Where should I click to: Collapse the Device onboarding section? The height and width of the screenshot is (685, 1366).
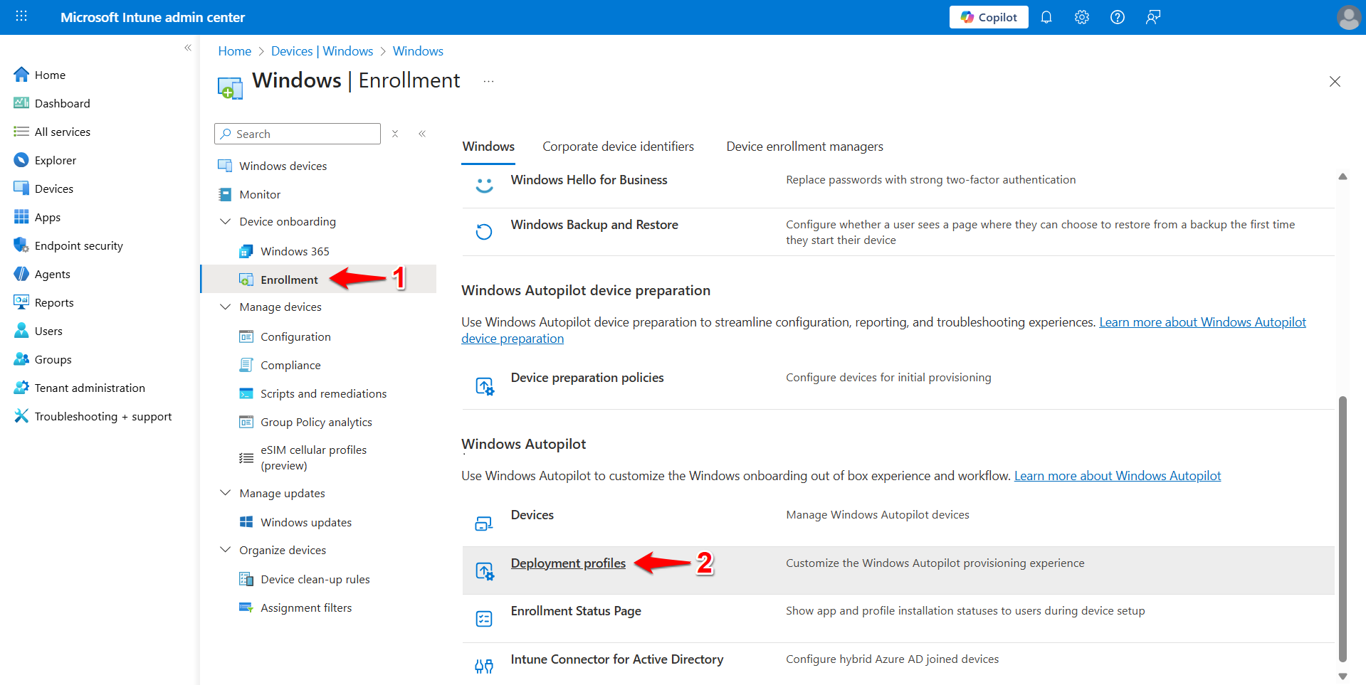226,221
